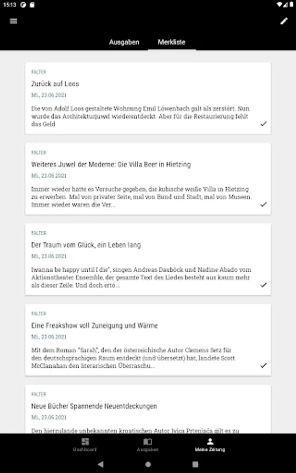Image resolution: width=296 pixels, height=473 pixels.
Task: Toggle checkmark on Villa Beer in Hietzing article
Action: (263, 204)
